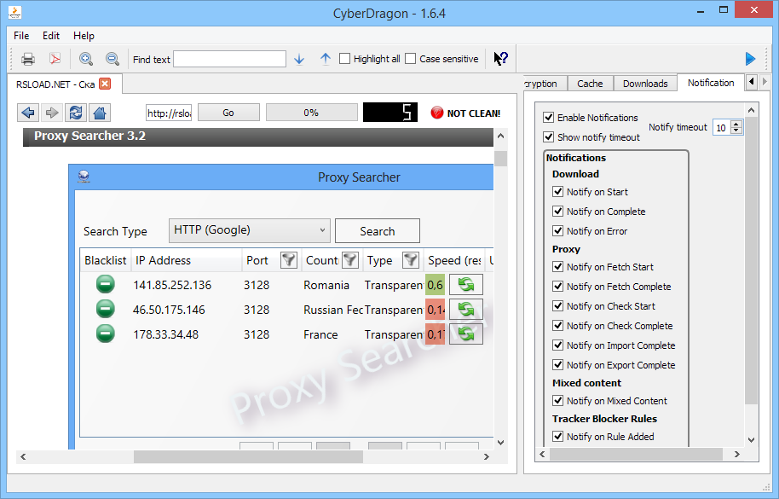Open the File menu
779x499 pixels.
pyautogui.click(x=21, y=36)
